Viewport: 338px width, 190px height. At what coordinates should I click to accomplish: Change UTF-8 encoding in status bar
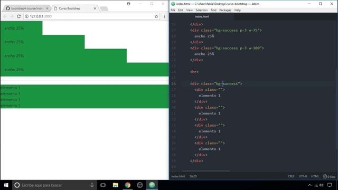coord(303,176)
